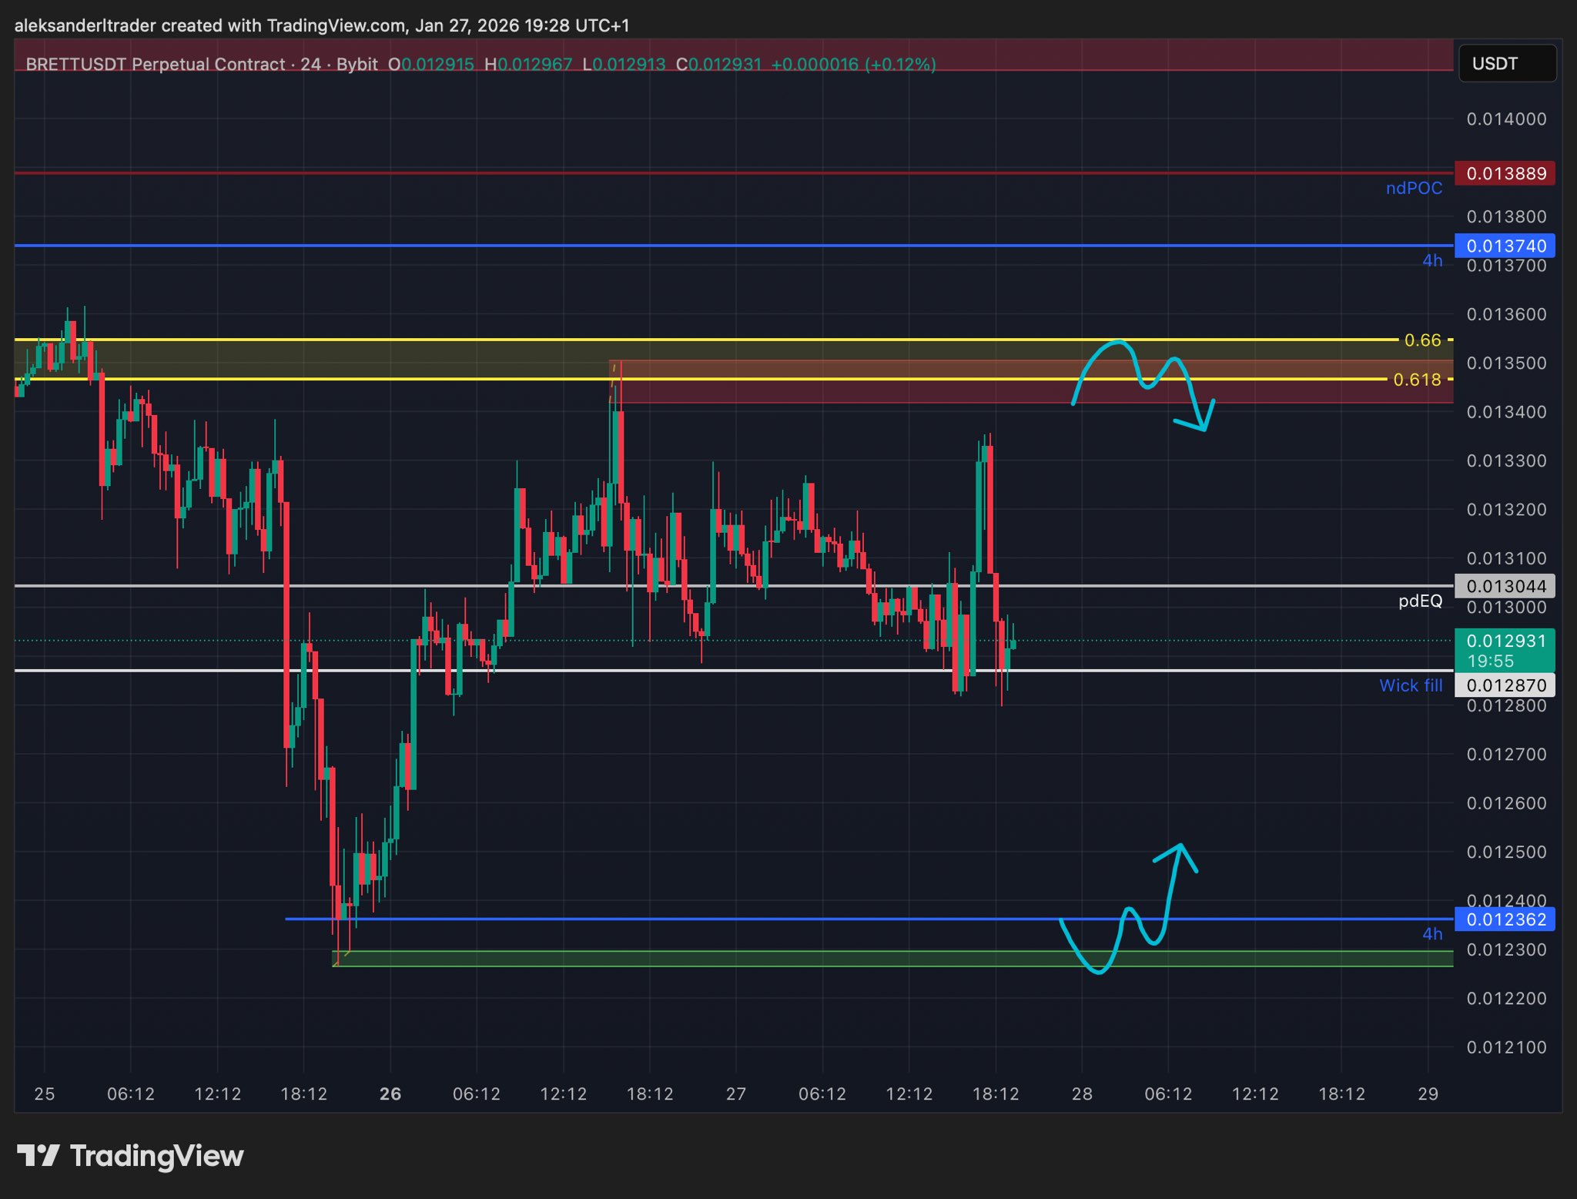The width and height of the screenshot is (1577, 1199).
Task: Click the Wick fill text label
Action: (x=1410, y=685)
